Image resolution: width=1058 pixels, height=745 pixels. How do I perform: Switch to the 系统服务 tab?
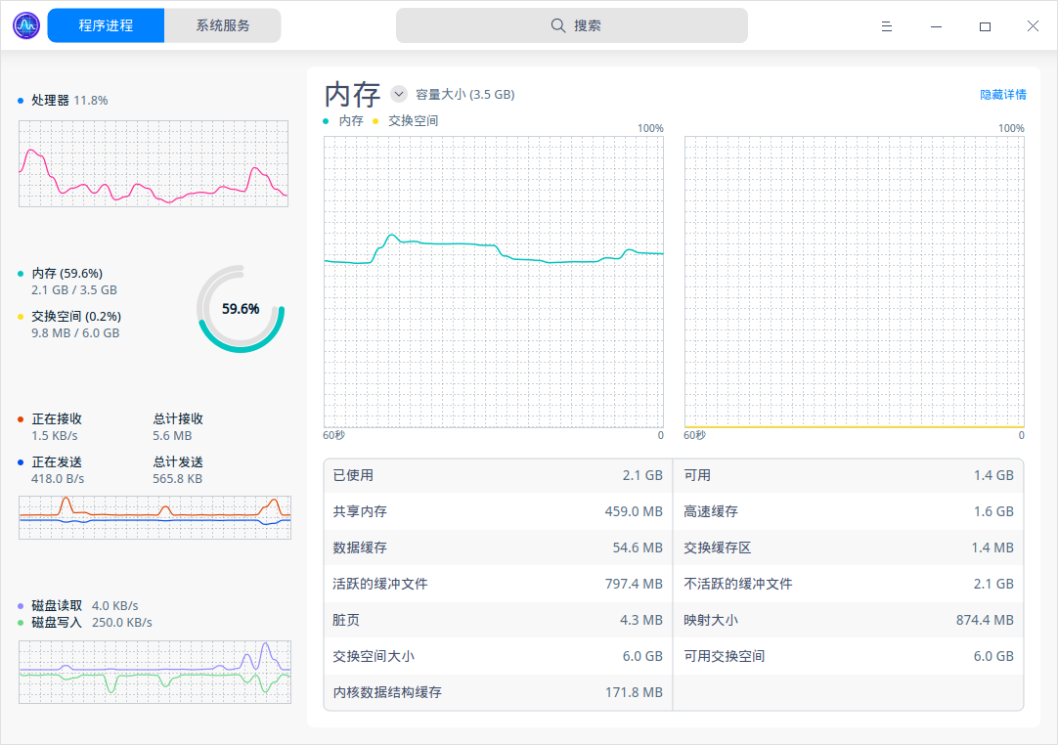(222, 24)
